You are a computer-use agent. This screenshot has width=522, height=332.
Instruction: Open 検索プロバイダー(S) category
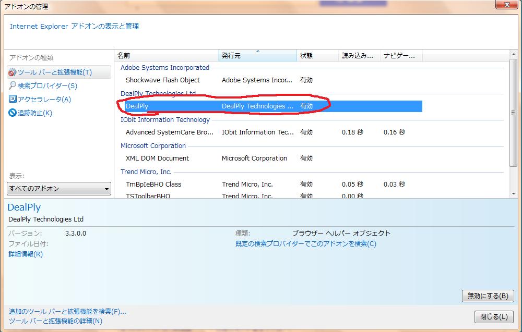48,86
